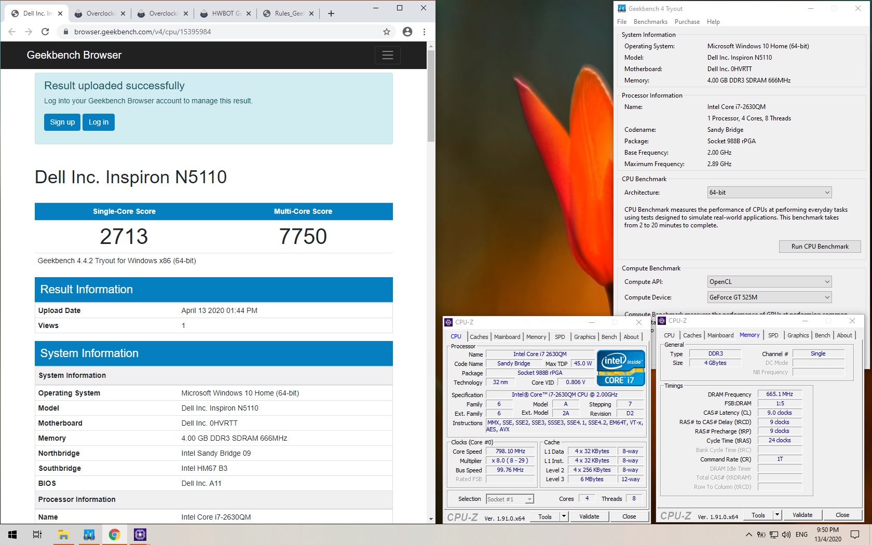This screenshot has height=545, width=872.
Task: Switch to Memory tab in left CPU-Z window
Action: pyautogui.click(x=536, y=337)
